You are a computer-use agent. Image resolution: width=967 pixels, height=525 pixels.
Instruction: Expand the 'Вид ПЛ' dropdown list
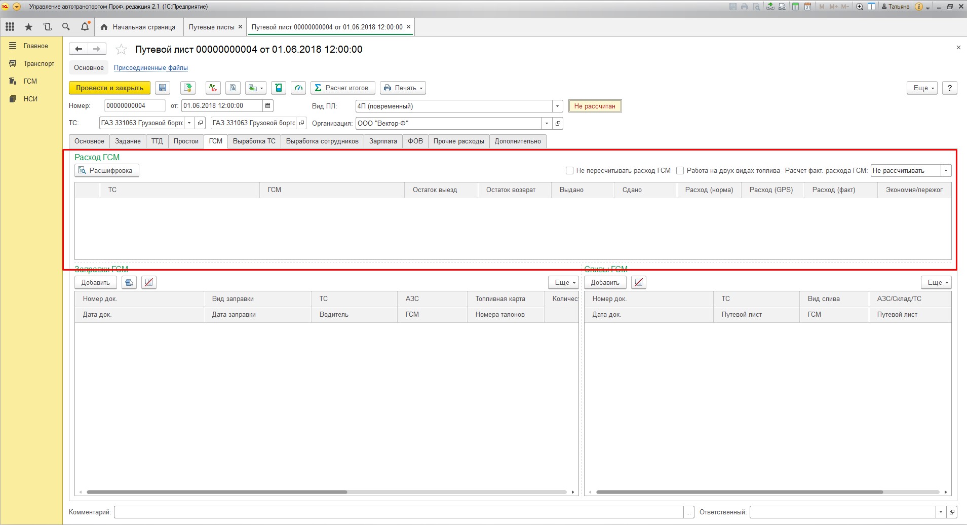pos(557,106)
